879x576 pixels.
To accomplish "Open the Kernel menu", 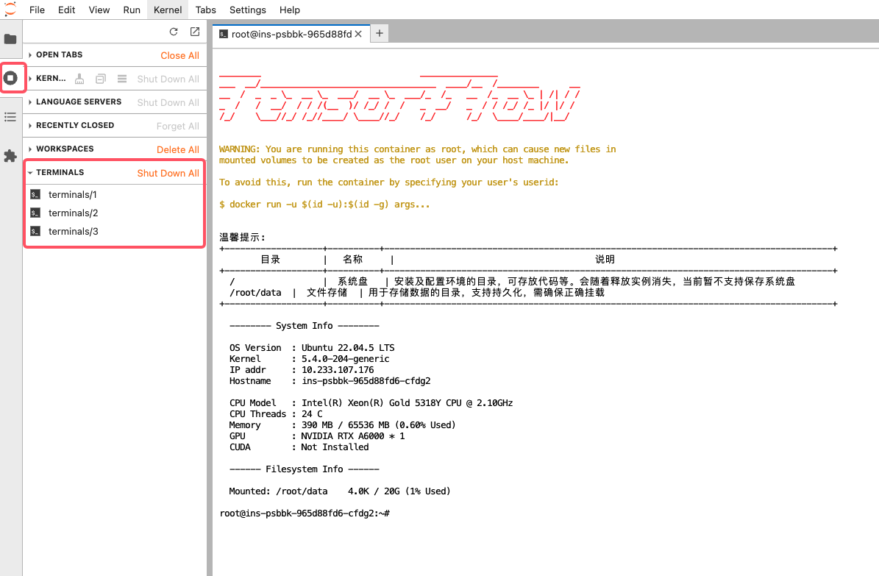I will [x=168, y=10].
